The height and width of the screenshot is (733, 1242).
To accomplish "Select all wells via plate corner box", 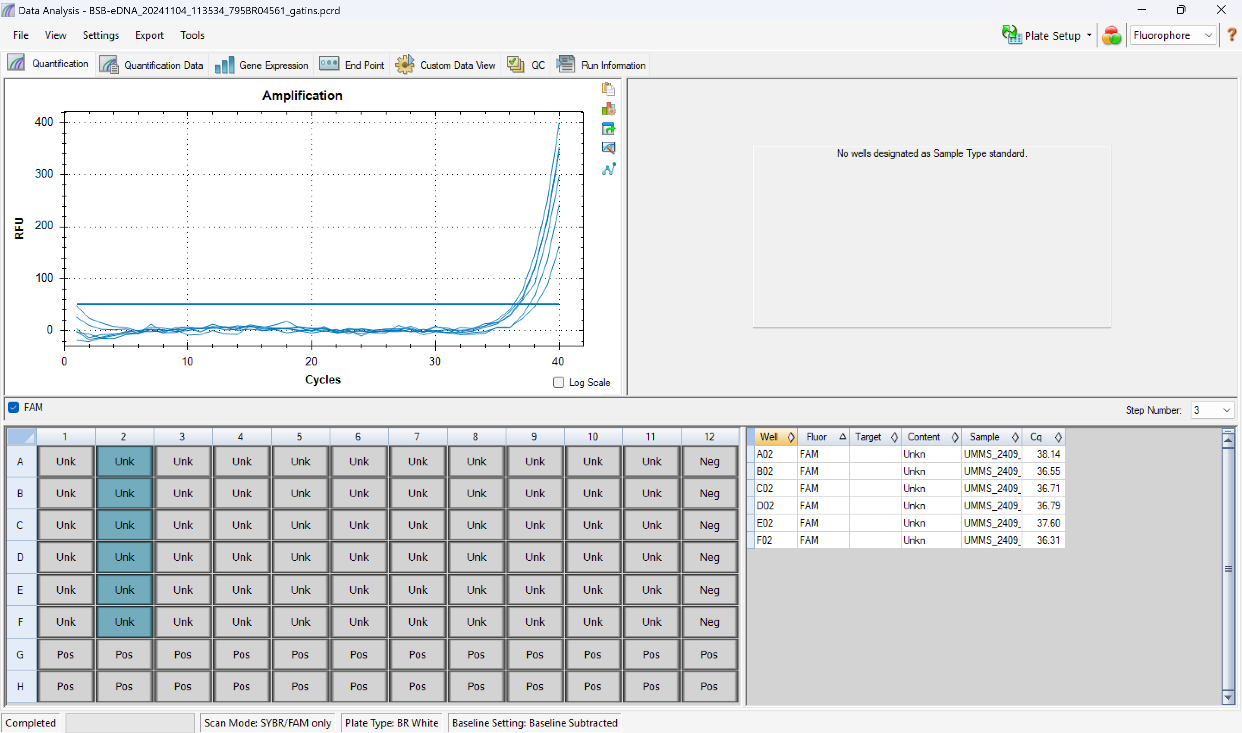I will (21, 437).
